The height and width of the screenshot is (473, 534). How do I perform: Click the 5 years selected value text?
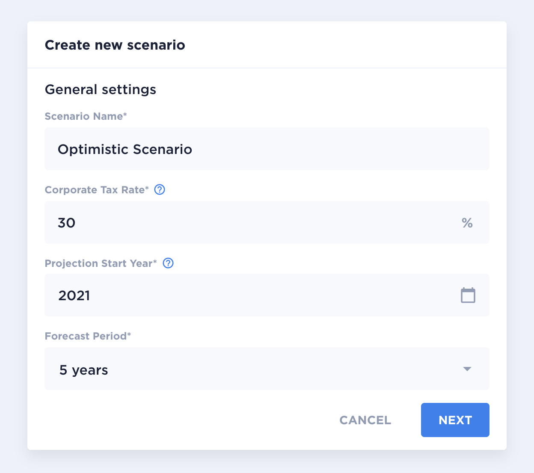(84, 370)
